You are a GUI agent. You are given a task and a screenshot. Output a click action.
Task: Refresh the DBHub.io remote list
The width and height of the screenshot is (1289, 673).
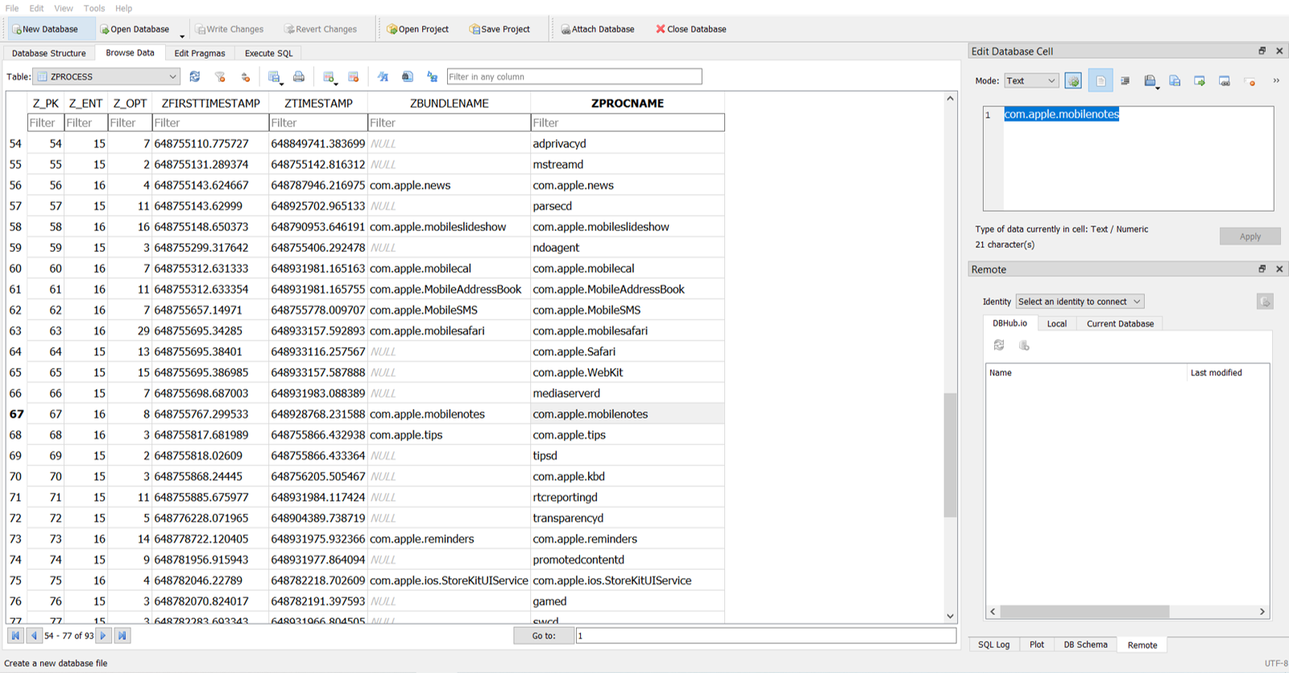pos(999,345)
